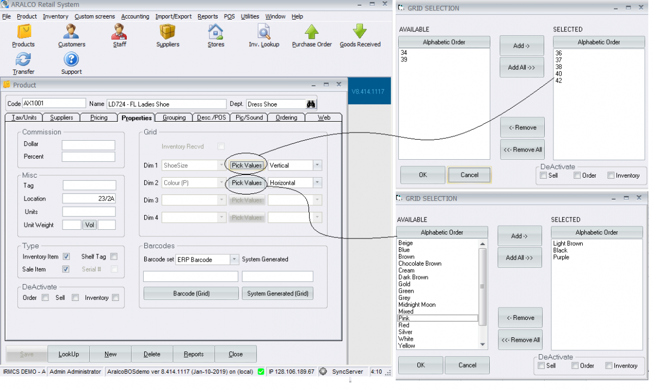Click the Barcode (Grid) button
Image resolution: width=653 pixels, height=390 pixels.
point(191,293)
